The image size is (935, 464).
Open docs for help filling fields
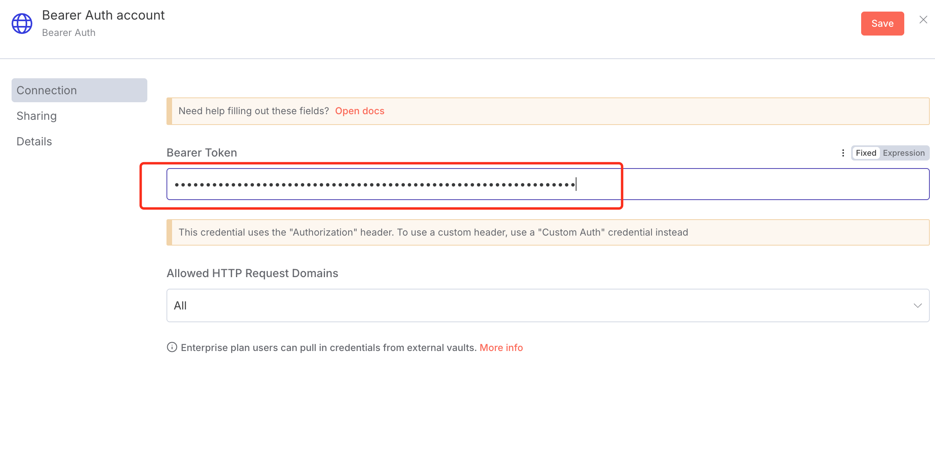pos(359,111)
